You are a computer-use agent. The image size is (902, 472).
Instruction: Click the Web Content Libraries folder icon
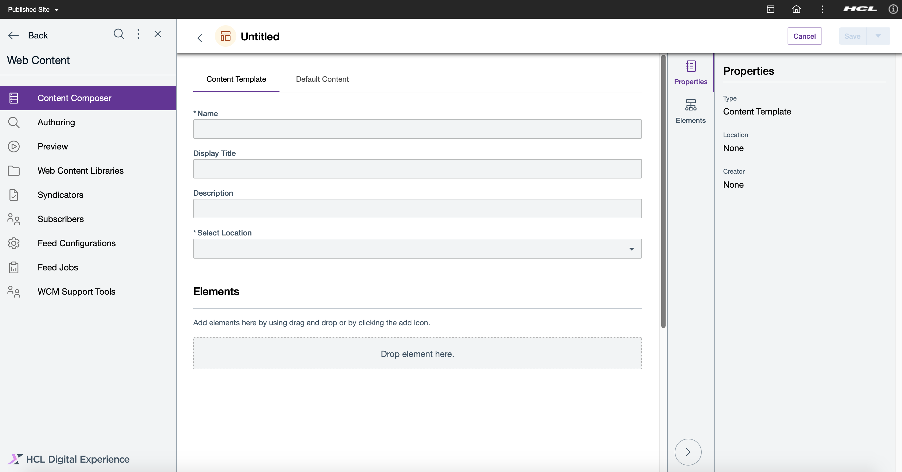14,171
